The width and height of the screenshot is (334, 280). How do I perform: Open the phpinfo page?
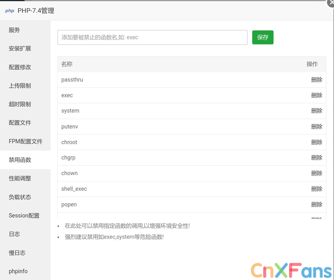18,271
